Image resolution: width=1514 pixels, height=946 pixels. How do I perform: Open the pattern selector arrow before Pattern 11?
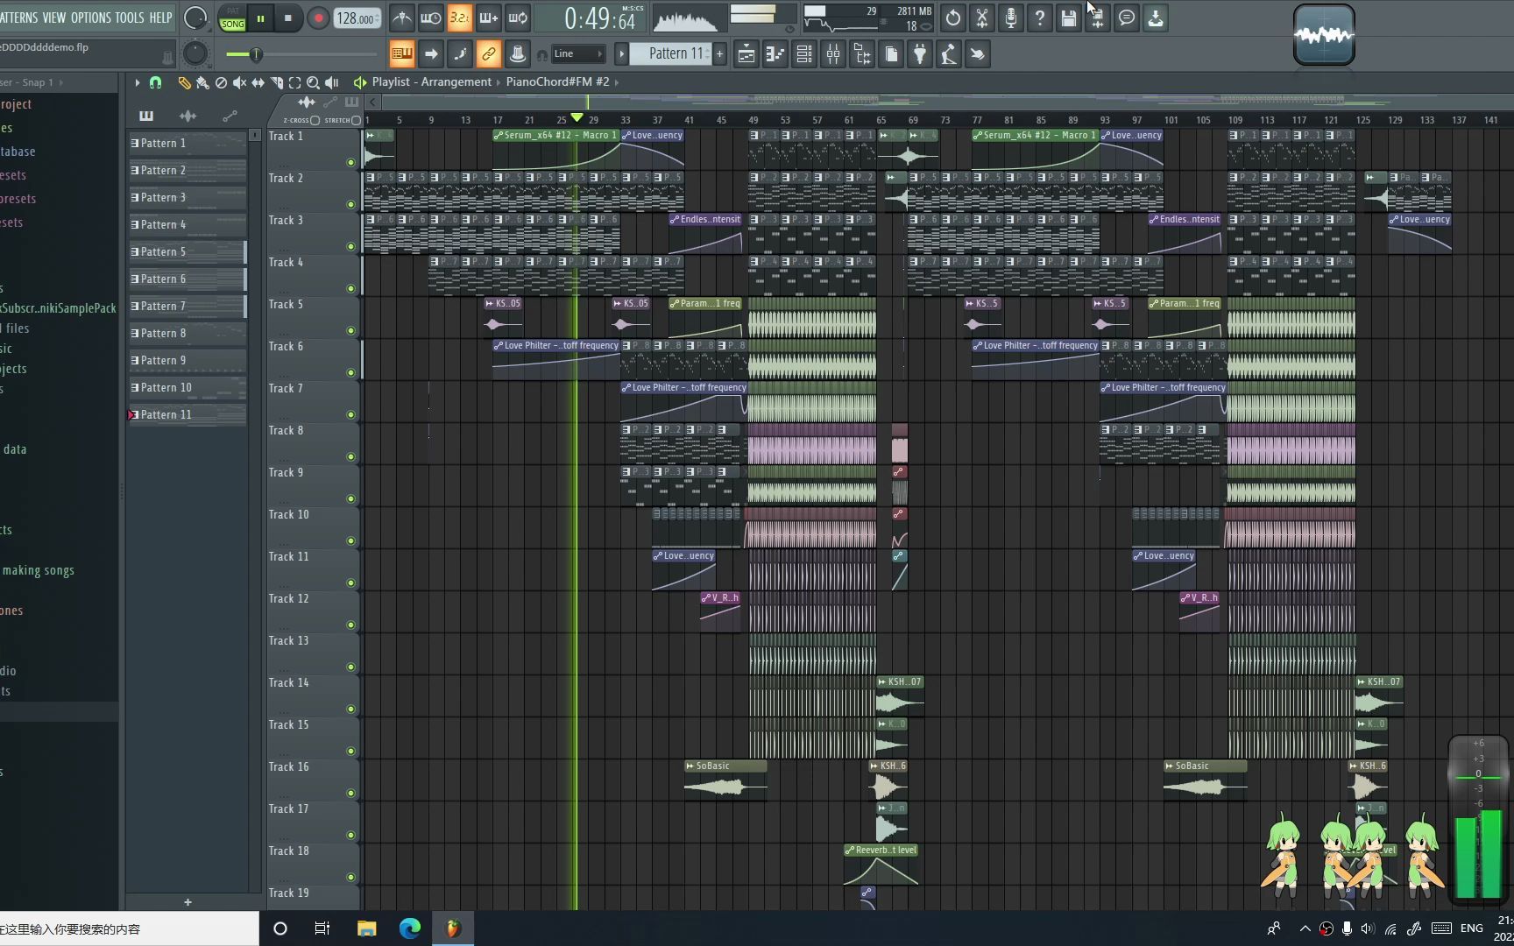click(621, 54)
